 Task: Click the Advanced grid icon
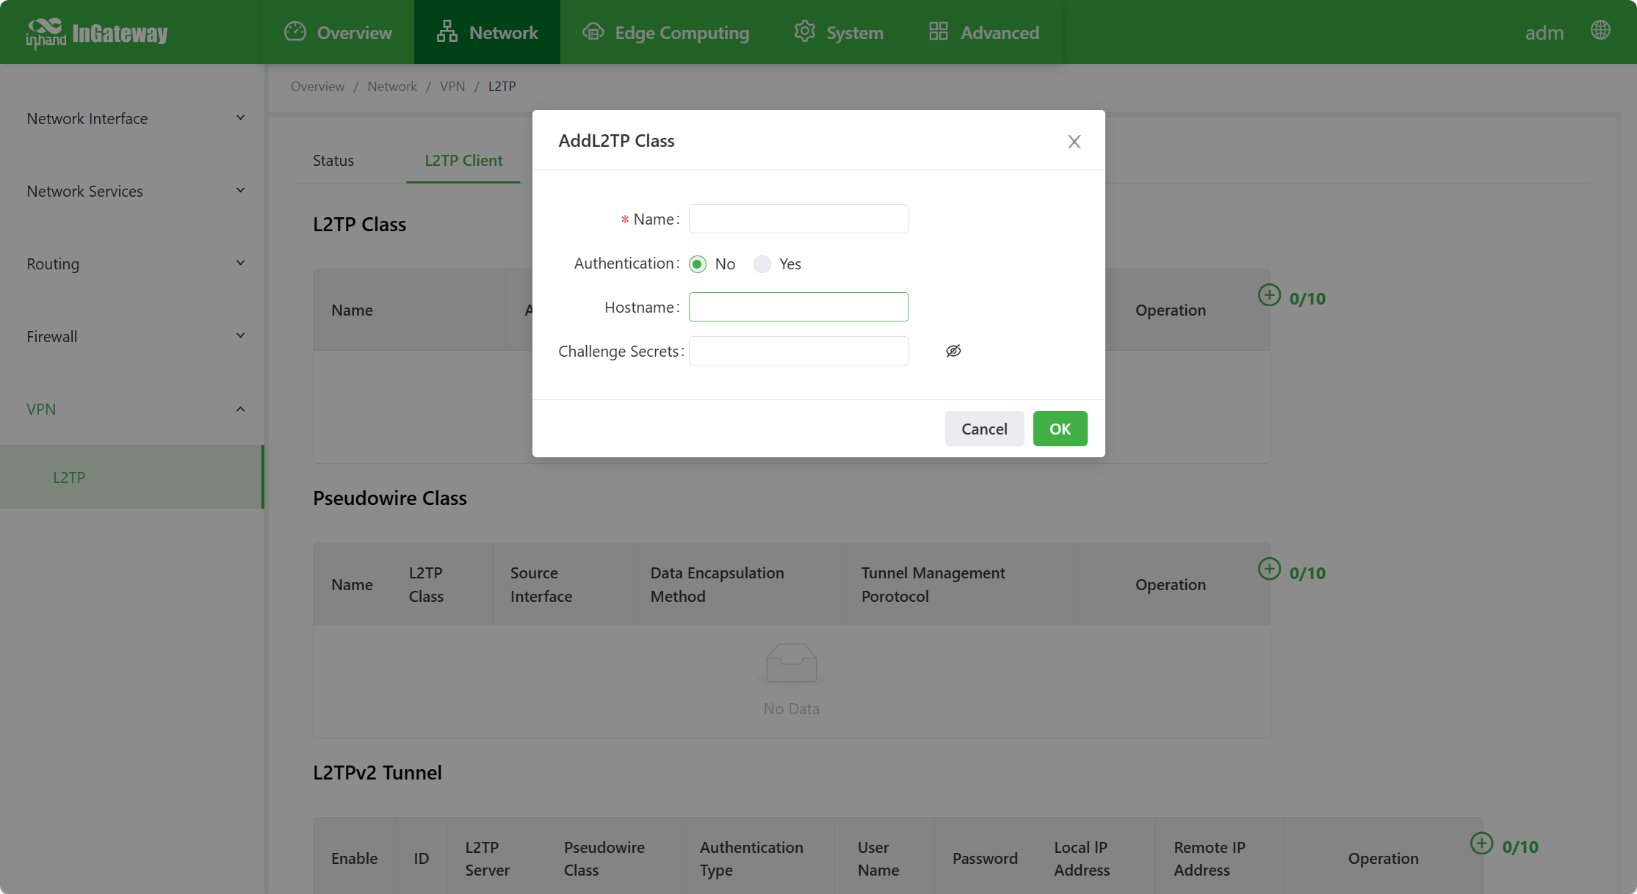pyautogui.click(x=938, y=32)
